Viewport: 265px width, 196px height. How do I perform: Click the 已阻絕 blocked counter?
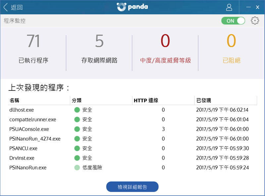[x=231, y=50]
